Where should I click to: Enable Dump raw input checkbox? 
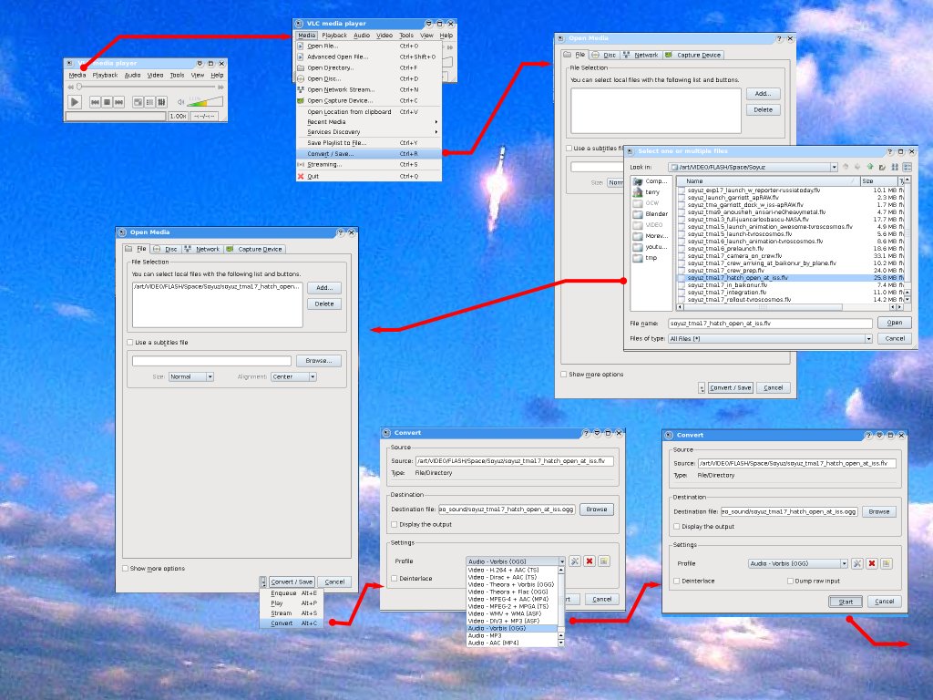(790, 581)
